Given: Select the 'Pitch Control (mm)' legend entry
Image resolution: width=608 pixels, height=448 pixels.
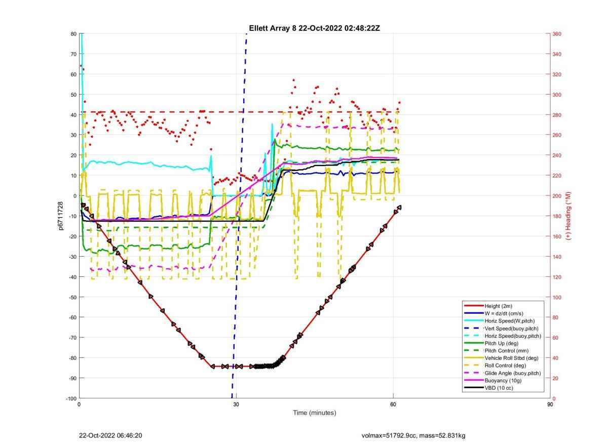Looking at the screenshot, I should pos(507,351).
